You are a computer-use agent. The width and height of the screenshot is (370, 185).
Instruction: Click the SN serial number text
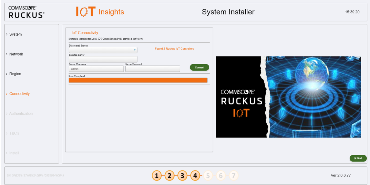[x=36, y=176]
